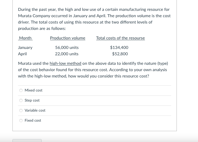
Task: Click the Variable cost answer label
Action: [x=35, y=110]
